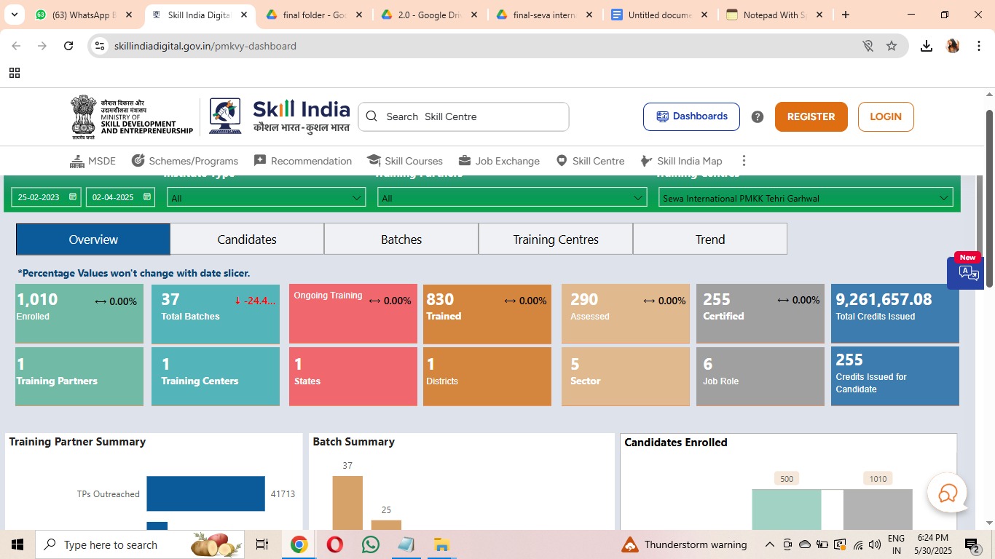The height and width of the screenshot is (559, 995).
Task: Open the three-dot more options menu
Action: (x=744, y=161)
